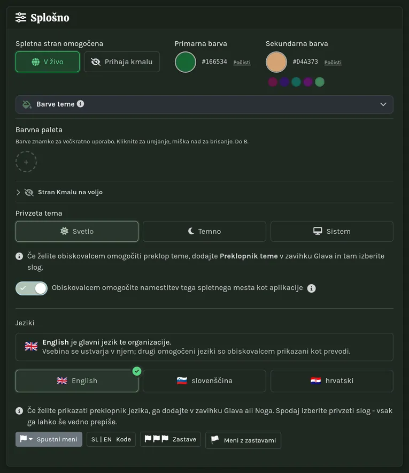Image resolution: width=409 pixels, height=473 pixels.
Task: Toggle visitor app installation switch
Action: click(32, 288)
